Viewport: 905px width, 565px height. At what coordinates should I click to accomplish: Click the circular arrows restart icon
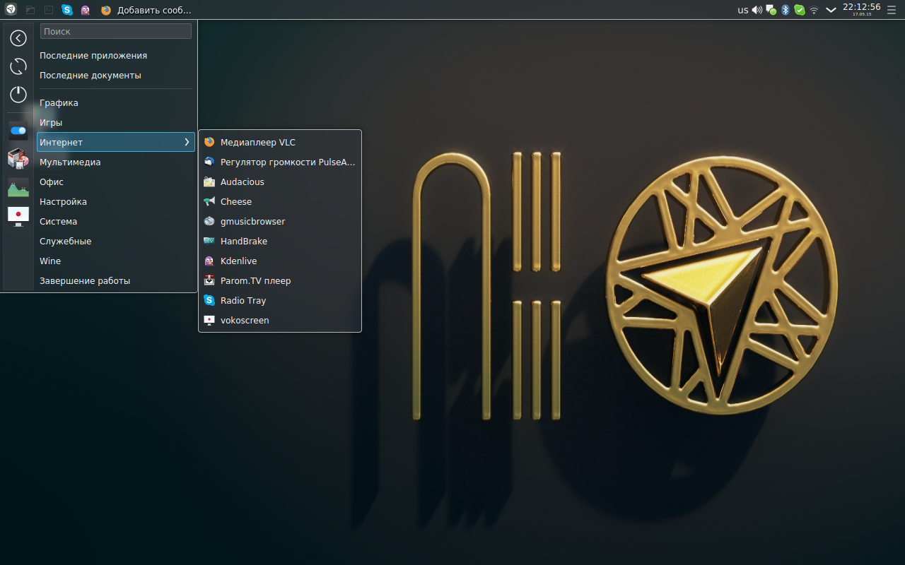(x=18, y=66)
